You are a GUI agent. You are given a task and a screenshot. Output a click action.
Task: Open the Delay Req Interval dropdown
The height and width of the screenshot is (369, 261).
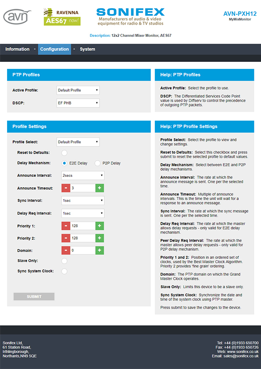(83, 213)
